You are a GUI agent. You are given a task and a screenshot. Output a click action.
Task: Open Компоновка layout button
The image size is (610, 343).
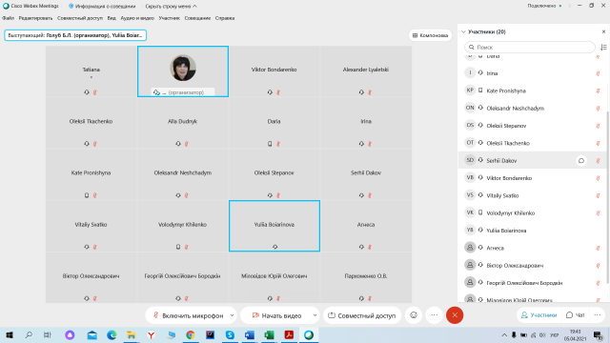click(x=430, y=35)
